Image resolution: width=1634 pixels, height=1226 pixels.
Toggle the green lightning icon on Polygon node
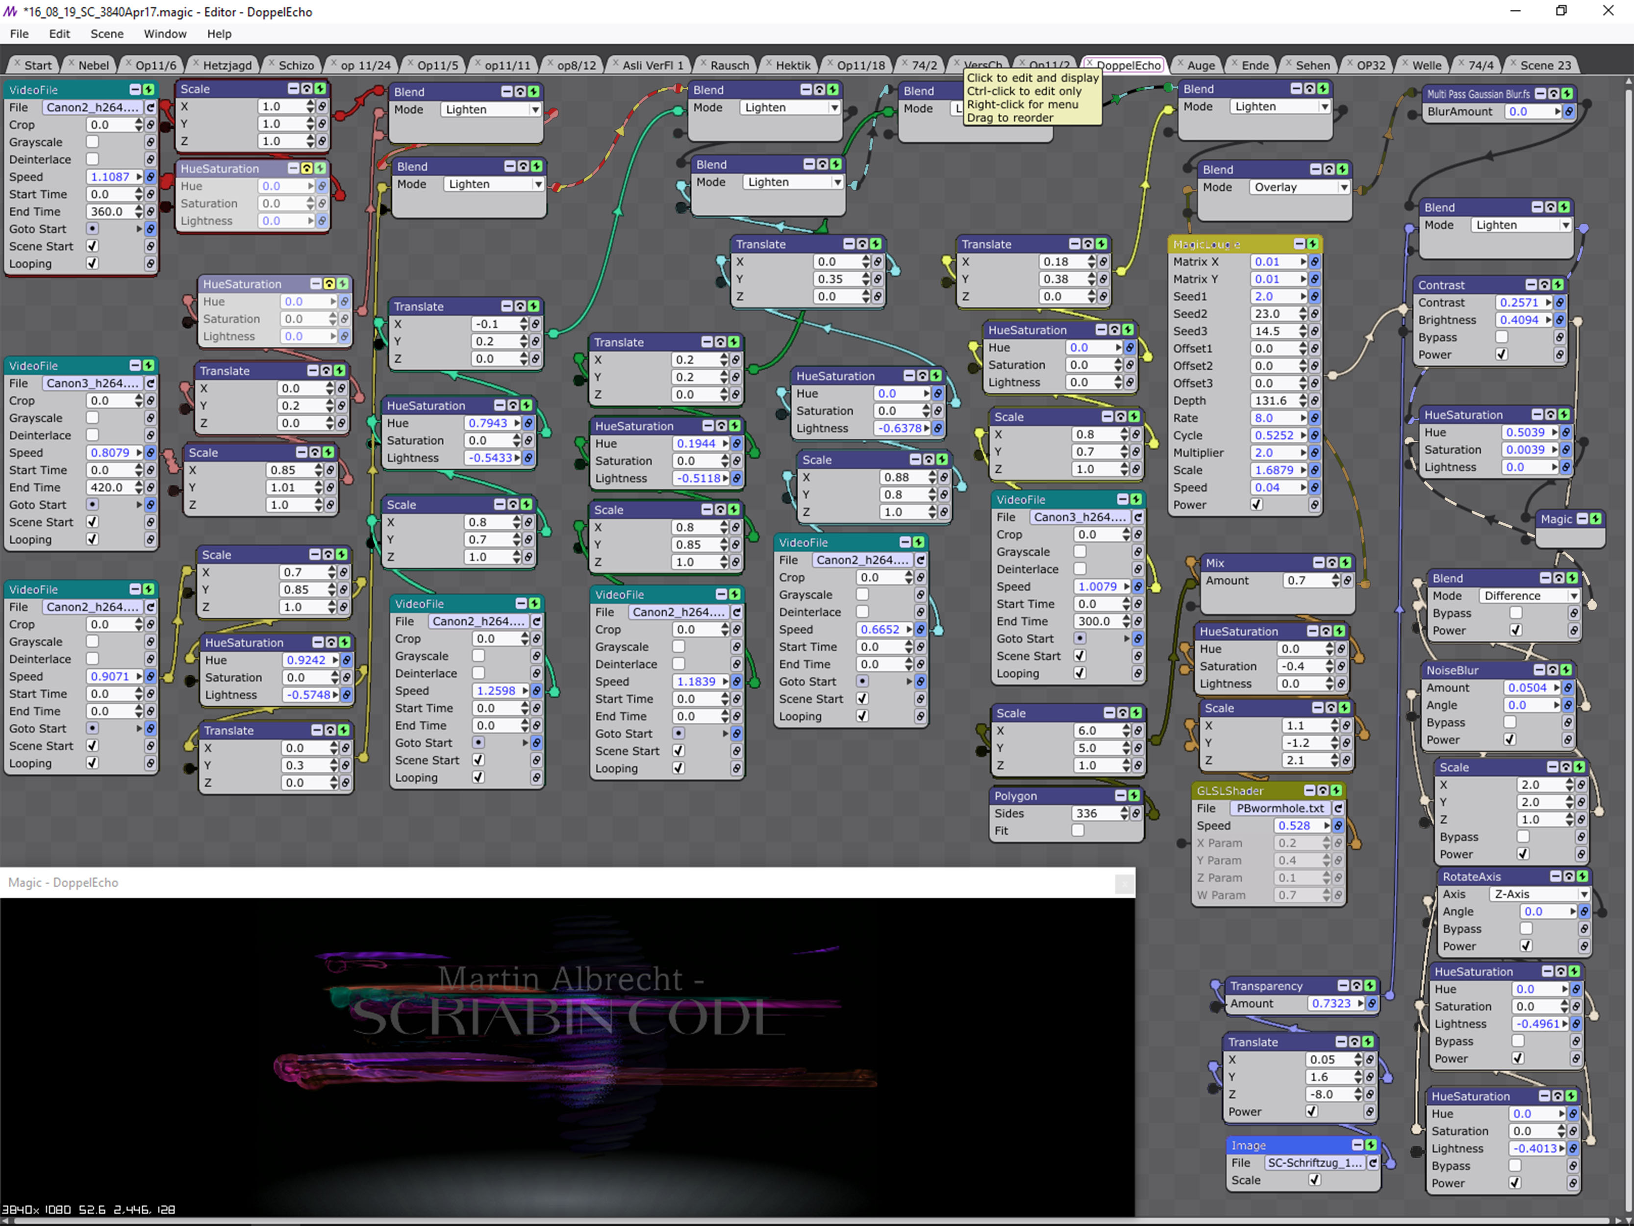click(1134, 795)
